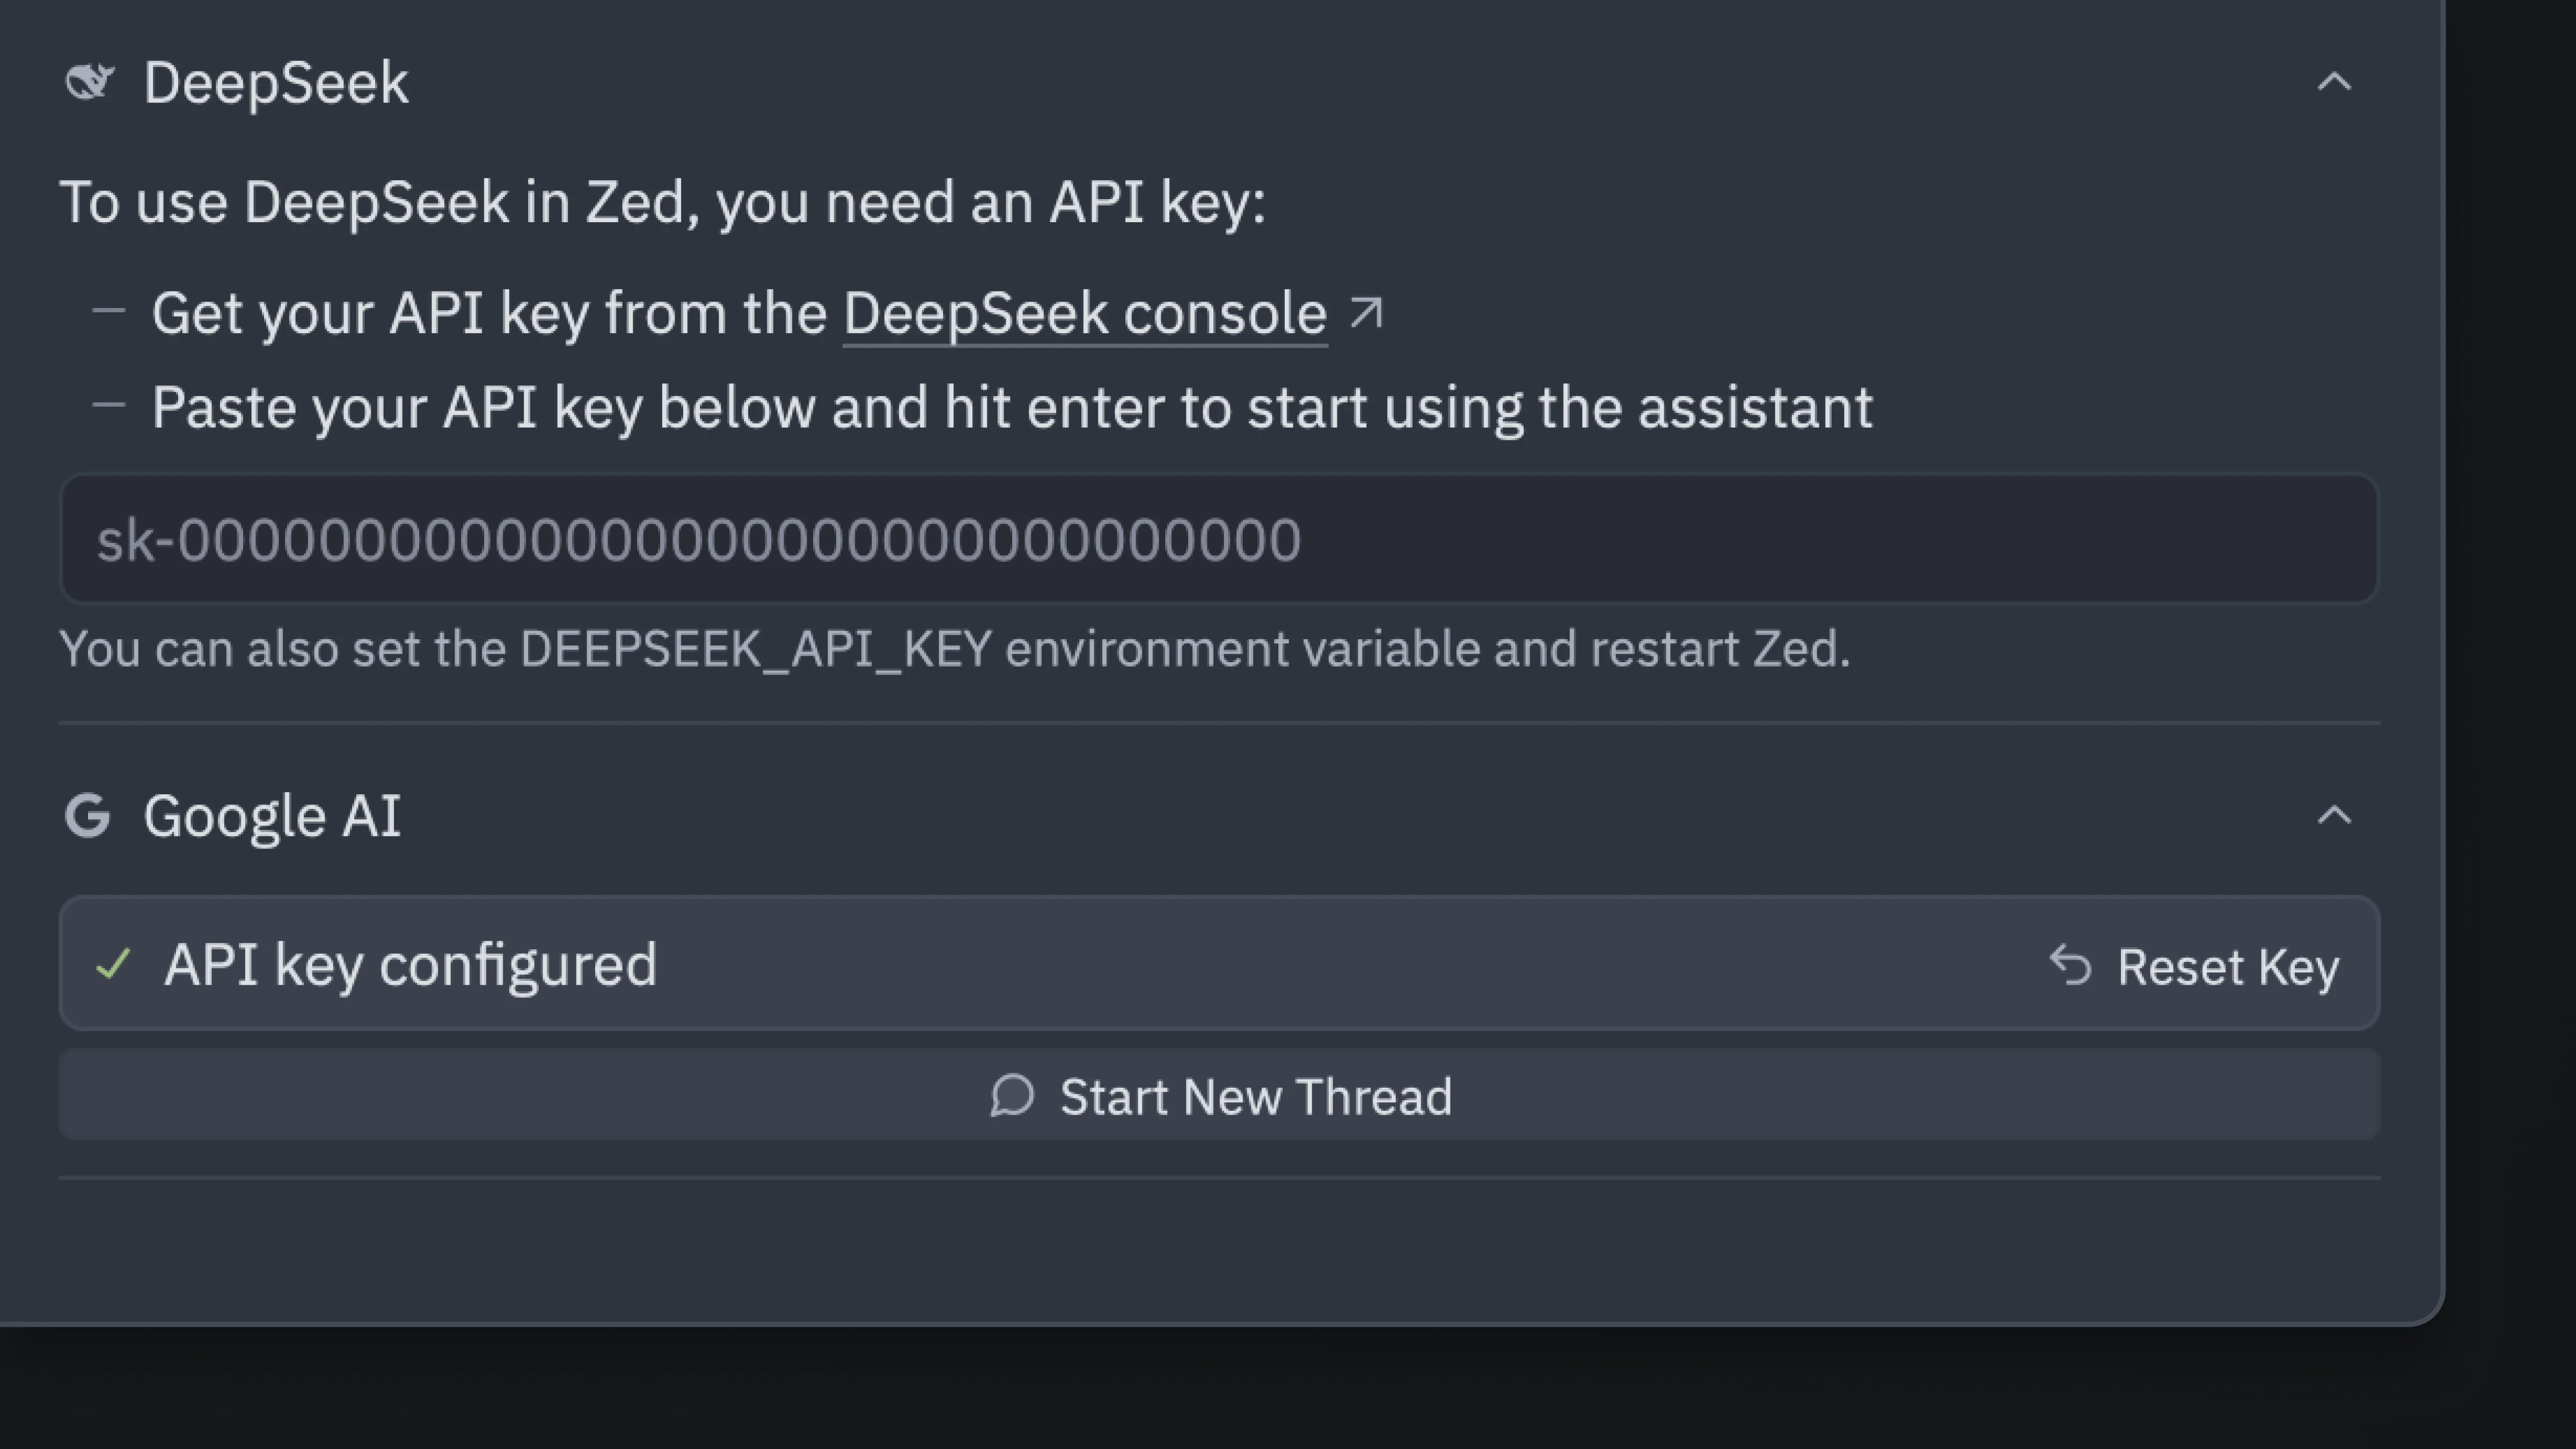This screenshot has width=2576, height=1449.
Task: Start New Thread with Google AI
Action: pyautogui.click(x=1218, y=1096)
